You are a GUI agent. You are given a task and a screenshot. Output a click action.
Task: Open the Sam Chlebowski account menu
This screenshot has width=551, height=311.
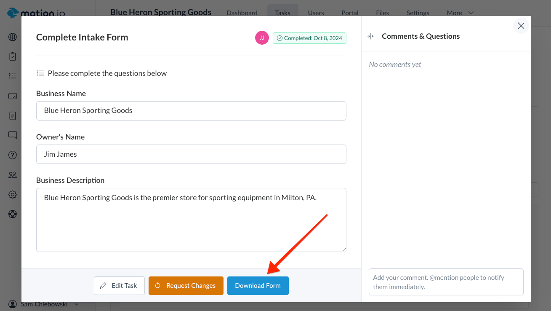pos(44,304)
